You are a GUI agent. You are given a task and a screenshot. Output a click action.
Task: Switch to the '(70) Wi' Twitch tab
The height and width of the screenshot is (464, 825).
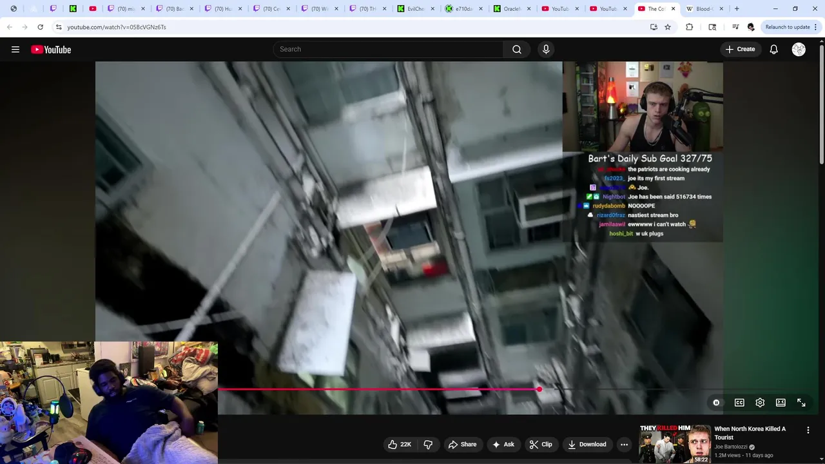point(319,9)
